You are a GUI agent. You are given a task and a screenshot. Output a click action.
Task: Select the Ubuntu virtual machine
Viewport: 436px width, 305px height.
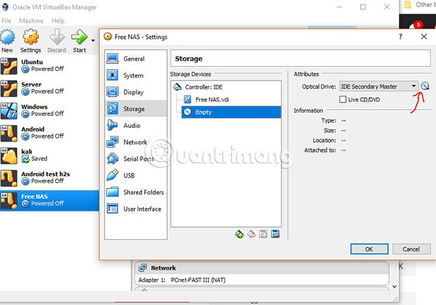coord(50,66)
